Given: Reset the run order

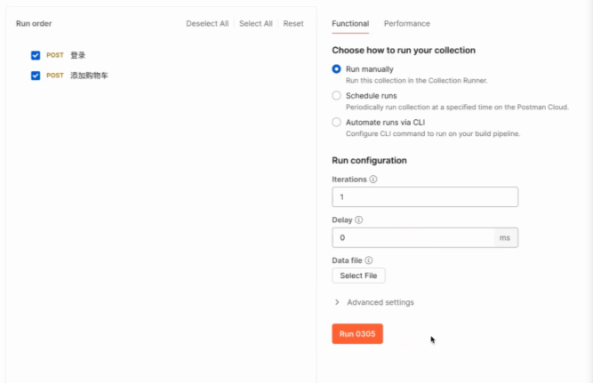Looking at the screenshot, I should tap(293, 24).
